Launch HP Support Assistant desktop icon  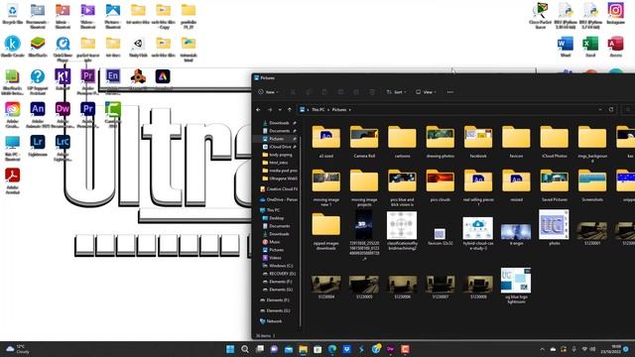38,81
